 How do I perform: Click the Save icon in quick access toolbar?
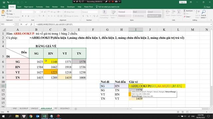[x=4, y=2]
